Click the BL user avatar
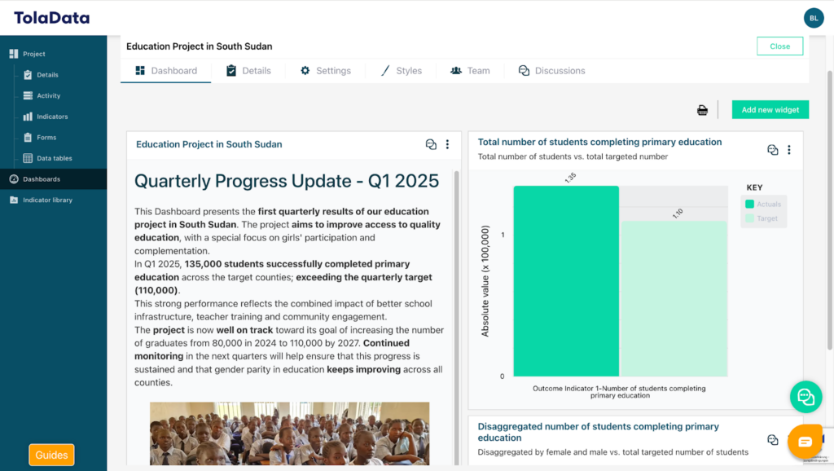Viewport: 834px width, 471px height. (813, 18)
